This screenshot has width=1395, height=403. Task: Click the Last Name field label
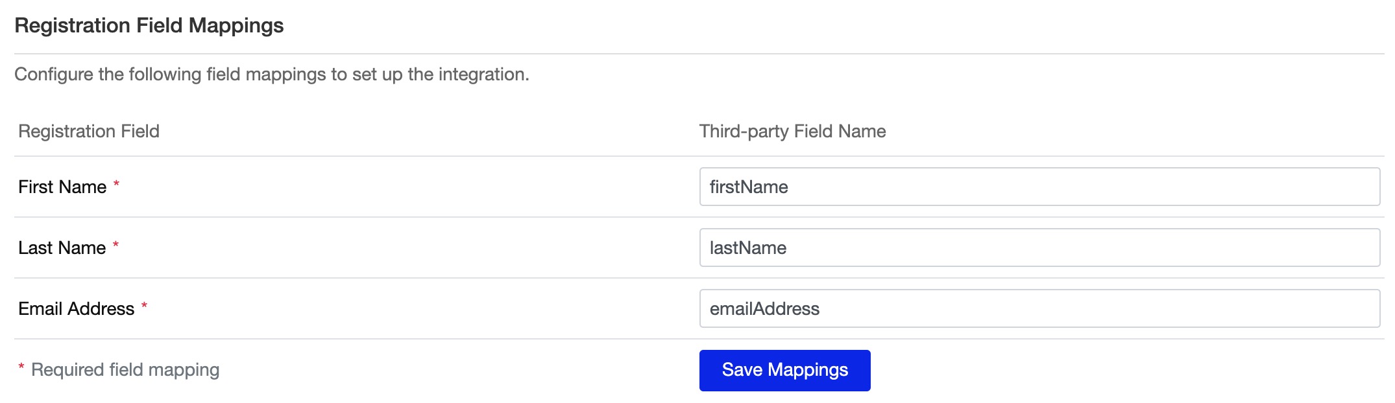pyautogui.click(x=62, y=248)
